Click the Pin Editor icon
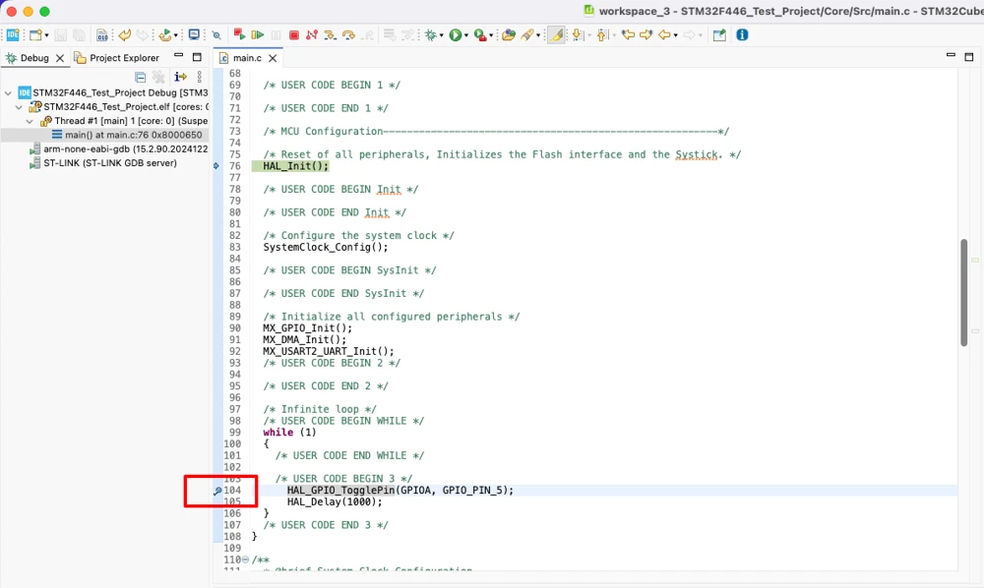984x588 pixels. (x=719, y=35)
